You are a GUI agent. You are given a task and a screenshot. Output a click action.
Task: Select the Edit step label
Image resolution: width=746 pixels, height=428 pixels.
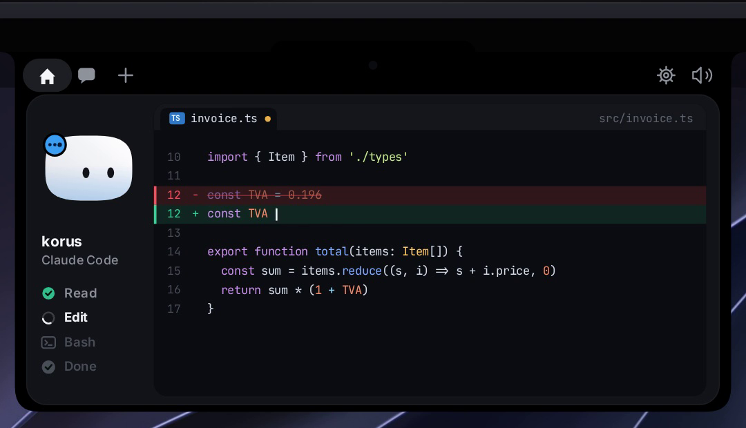click(x=76, y=317)
